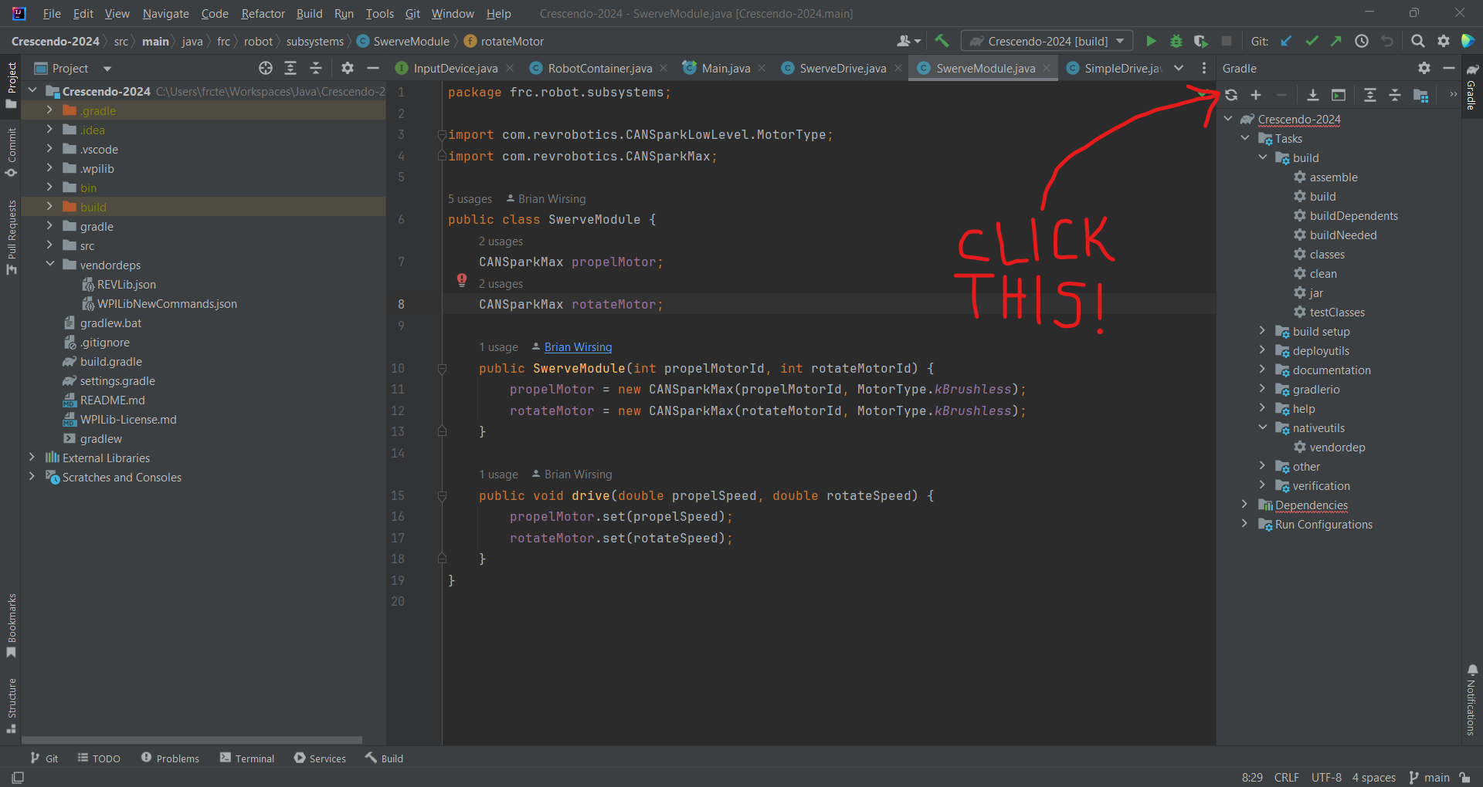Open the Terminal tool window

coord(246,758)
